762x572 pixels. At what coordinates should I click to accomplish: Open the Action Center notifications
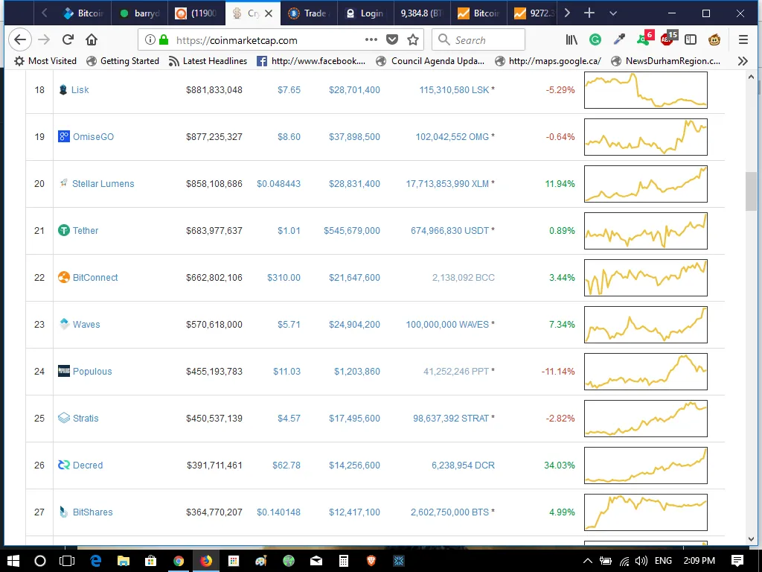tap(737, 561)
